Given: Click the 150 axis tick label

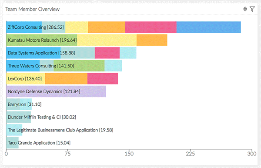Looking at the screenshot, I should click(129, 154).
